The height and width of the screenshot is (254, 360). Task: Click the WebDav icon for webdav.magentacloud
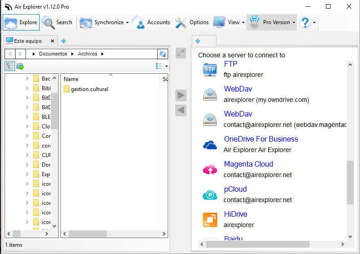click(x=210, y=120)
